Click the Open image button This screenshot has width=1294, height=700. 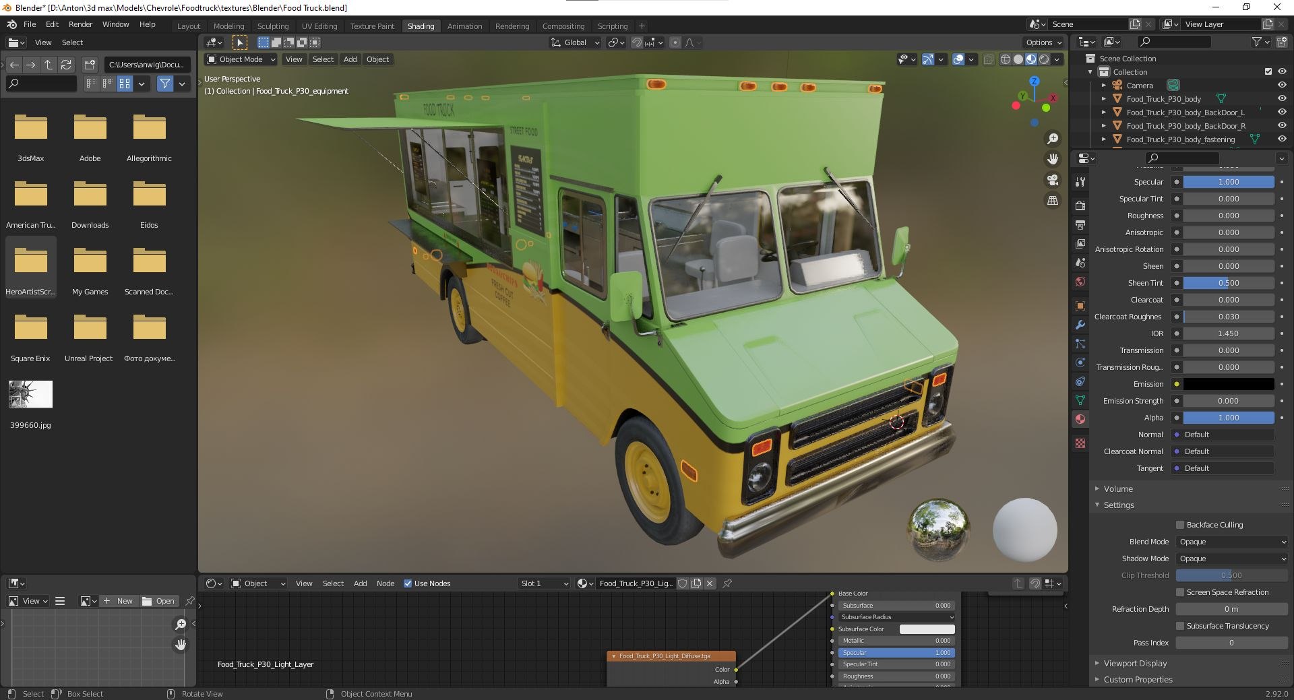tap(159, 601)
